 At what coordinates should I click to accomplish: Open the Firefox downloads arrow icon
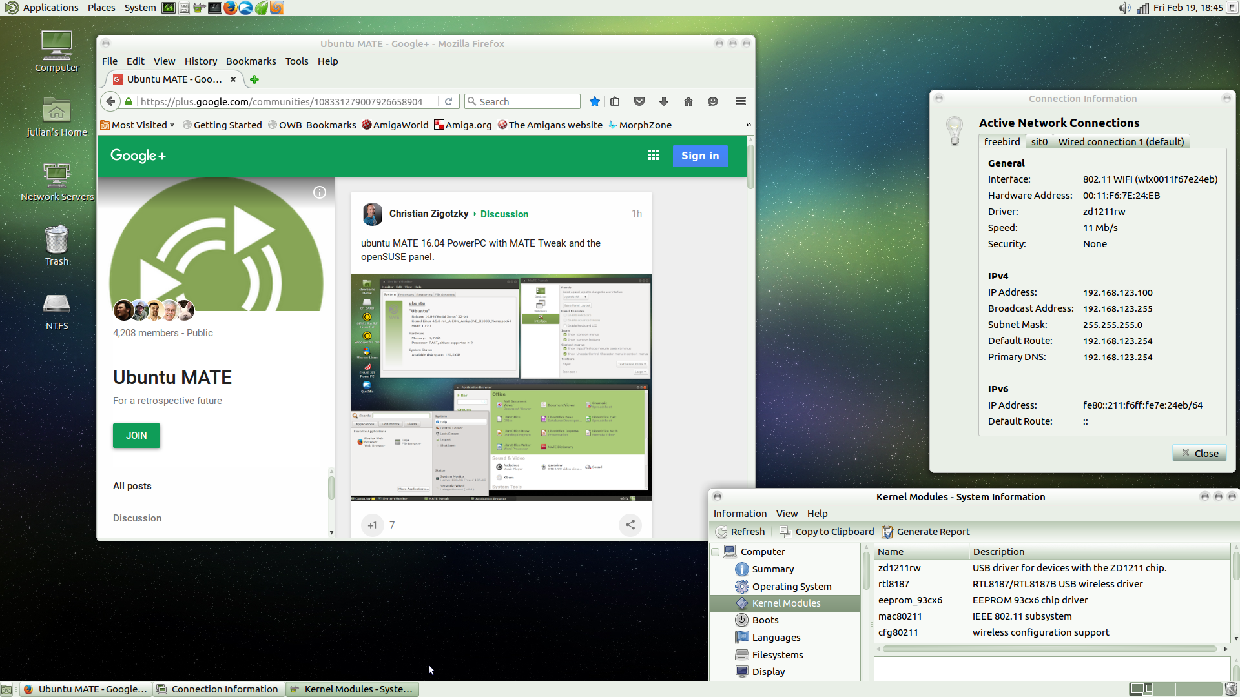click(663, 101)
